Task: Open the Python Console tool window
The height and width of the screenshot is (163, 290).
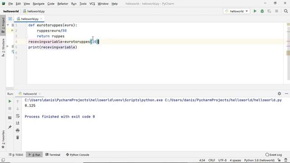Action: (77, 155)
